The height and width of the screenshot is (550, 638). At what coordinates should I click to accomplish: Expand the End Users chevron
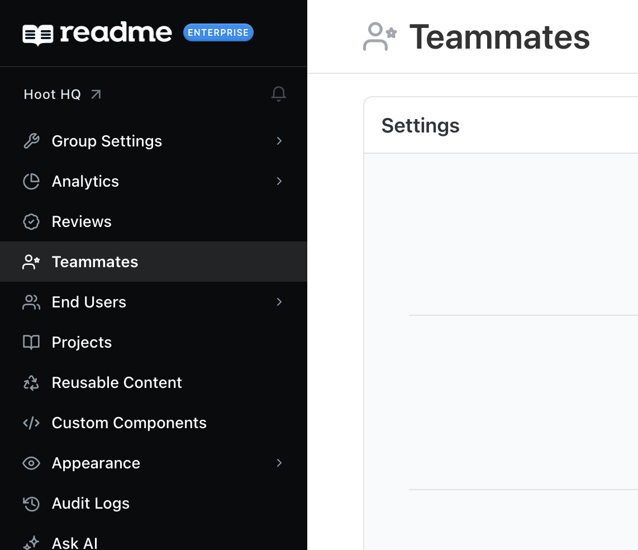click(x=279, y=302)
